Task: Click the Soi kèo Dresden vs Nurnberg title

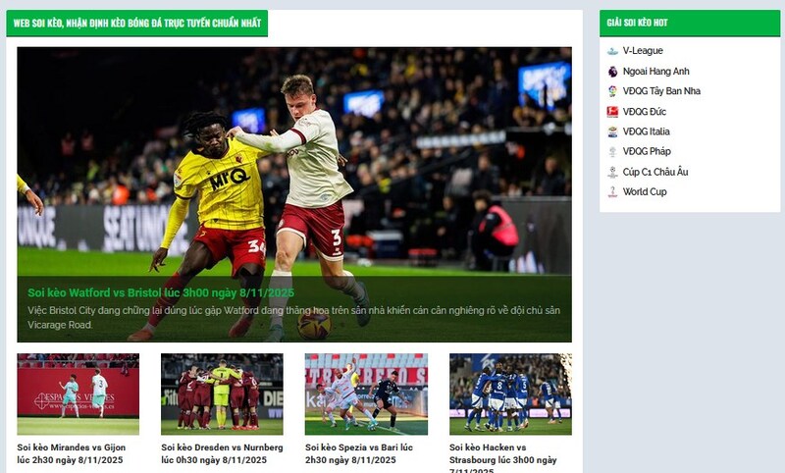Action: [222, 454]
